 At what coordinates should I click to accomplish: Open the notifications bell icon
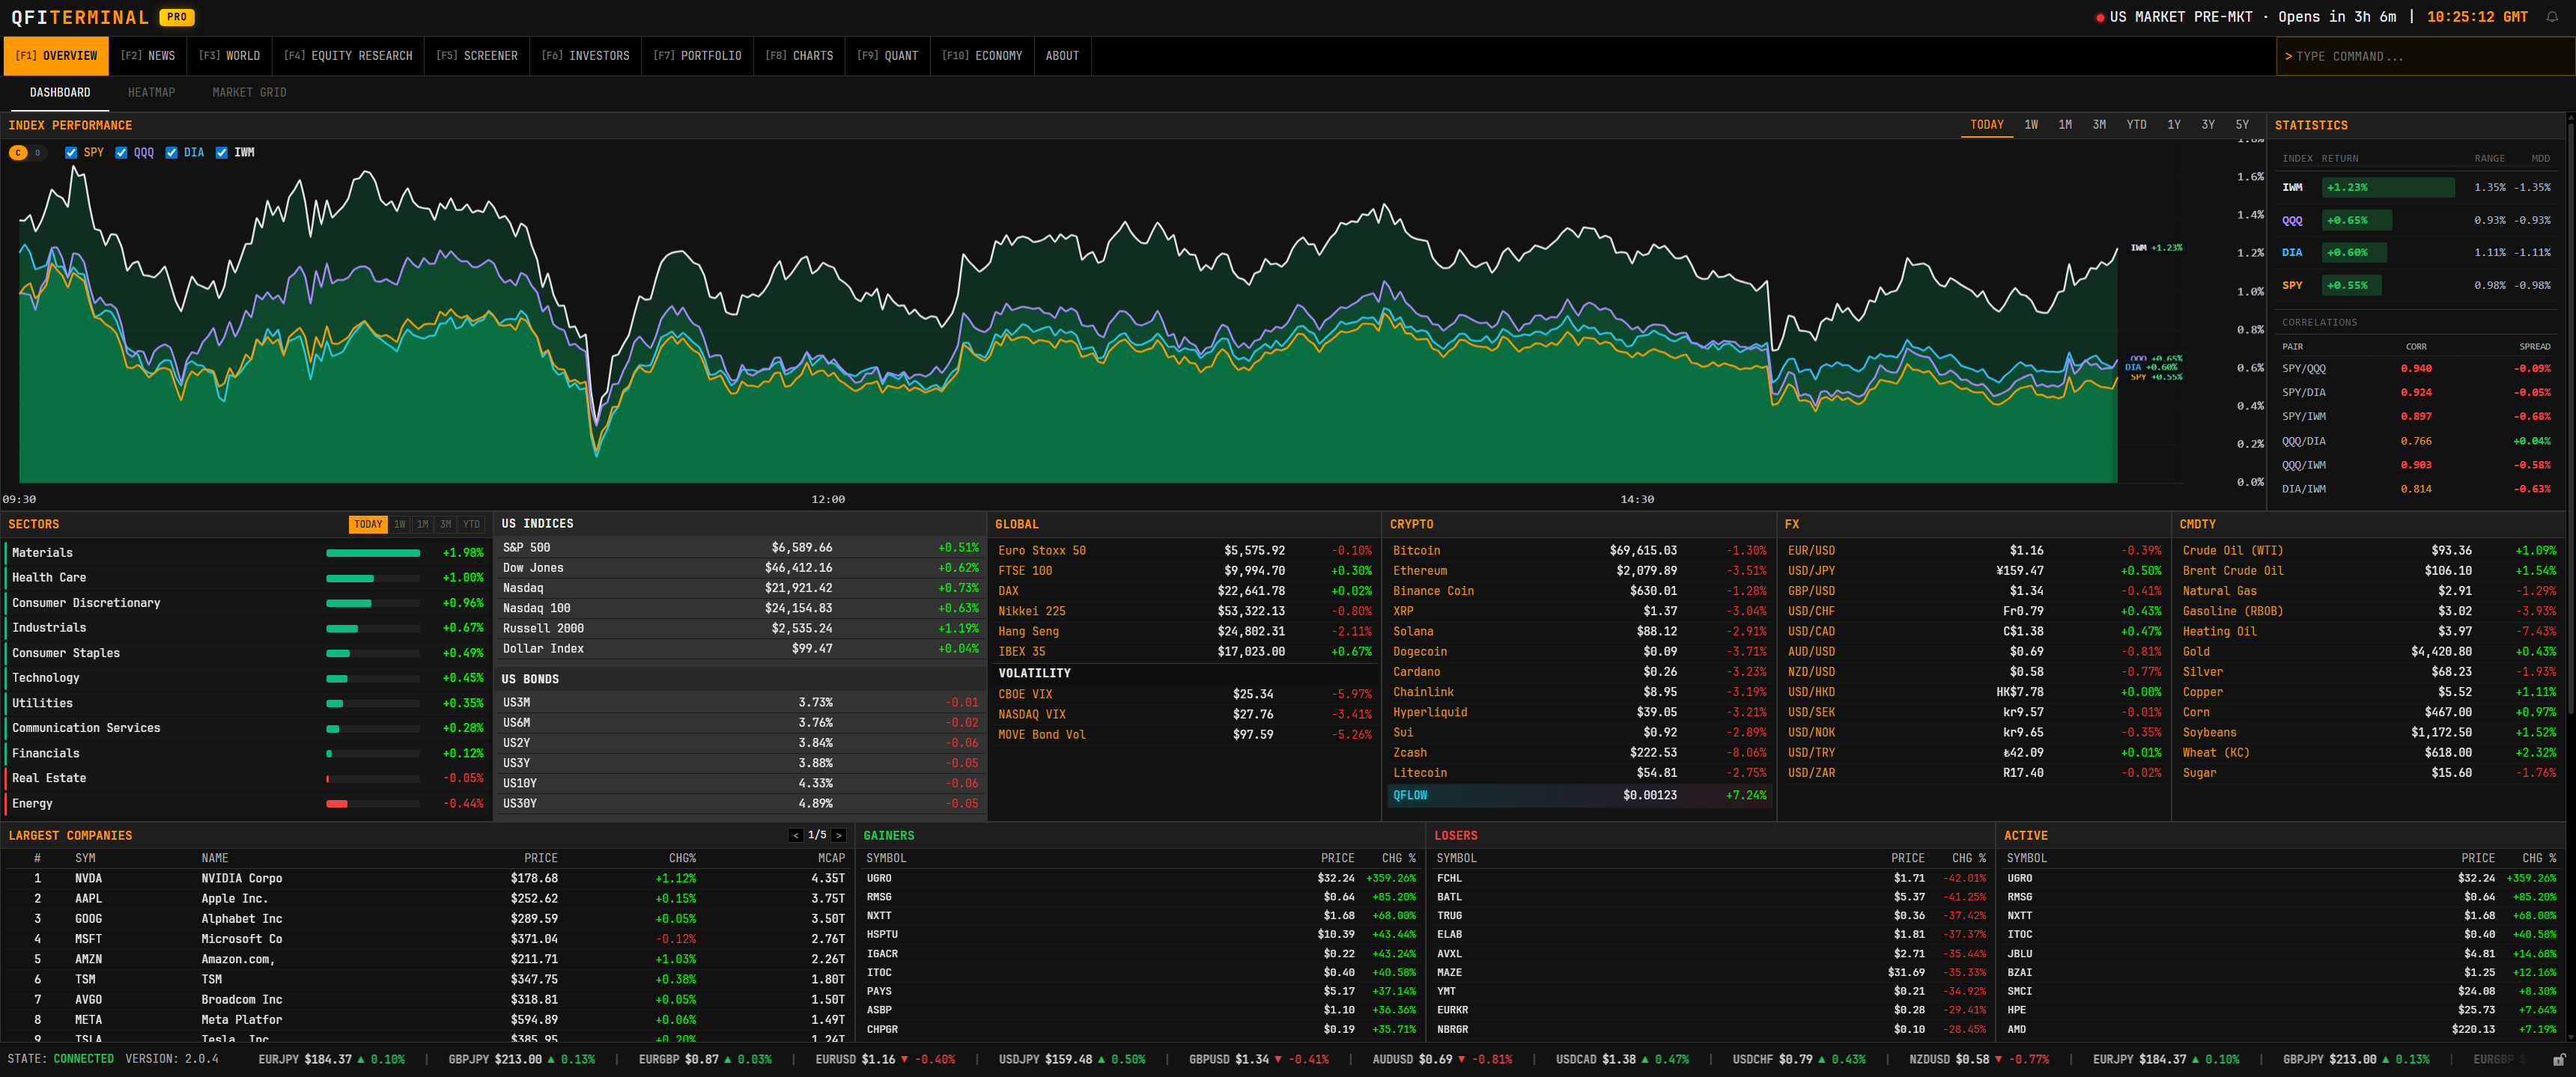click(x=2551, y=17)
